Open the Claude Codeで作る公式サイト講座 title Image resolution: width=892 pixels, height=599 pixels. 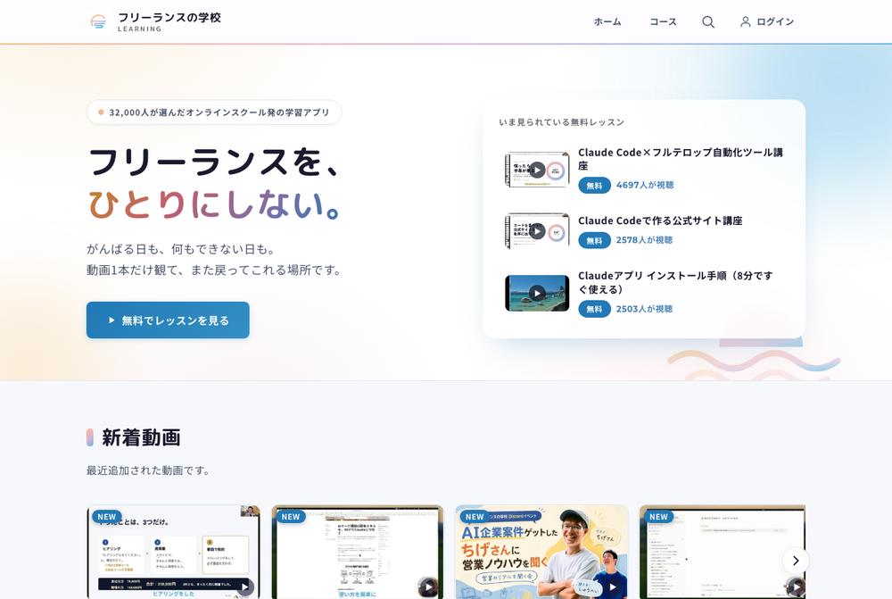[x=660, y=220]
